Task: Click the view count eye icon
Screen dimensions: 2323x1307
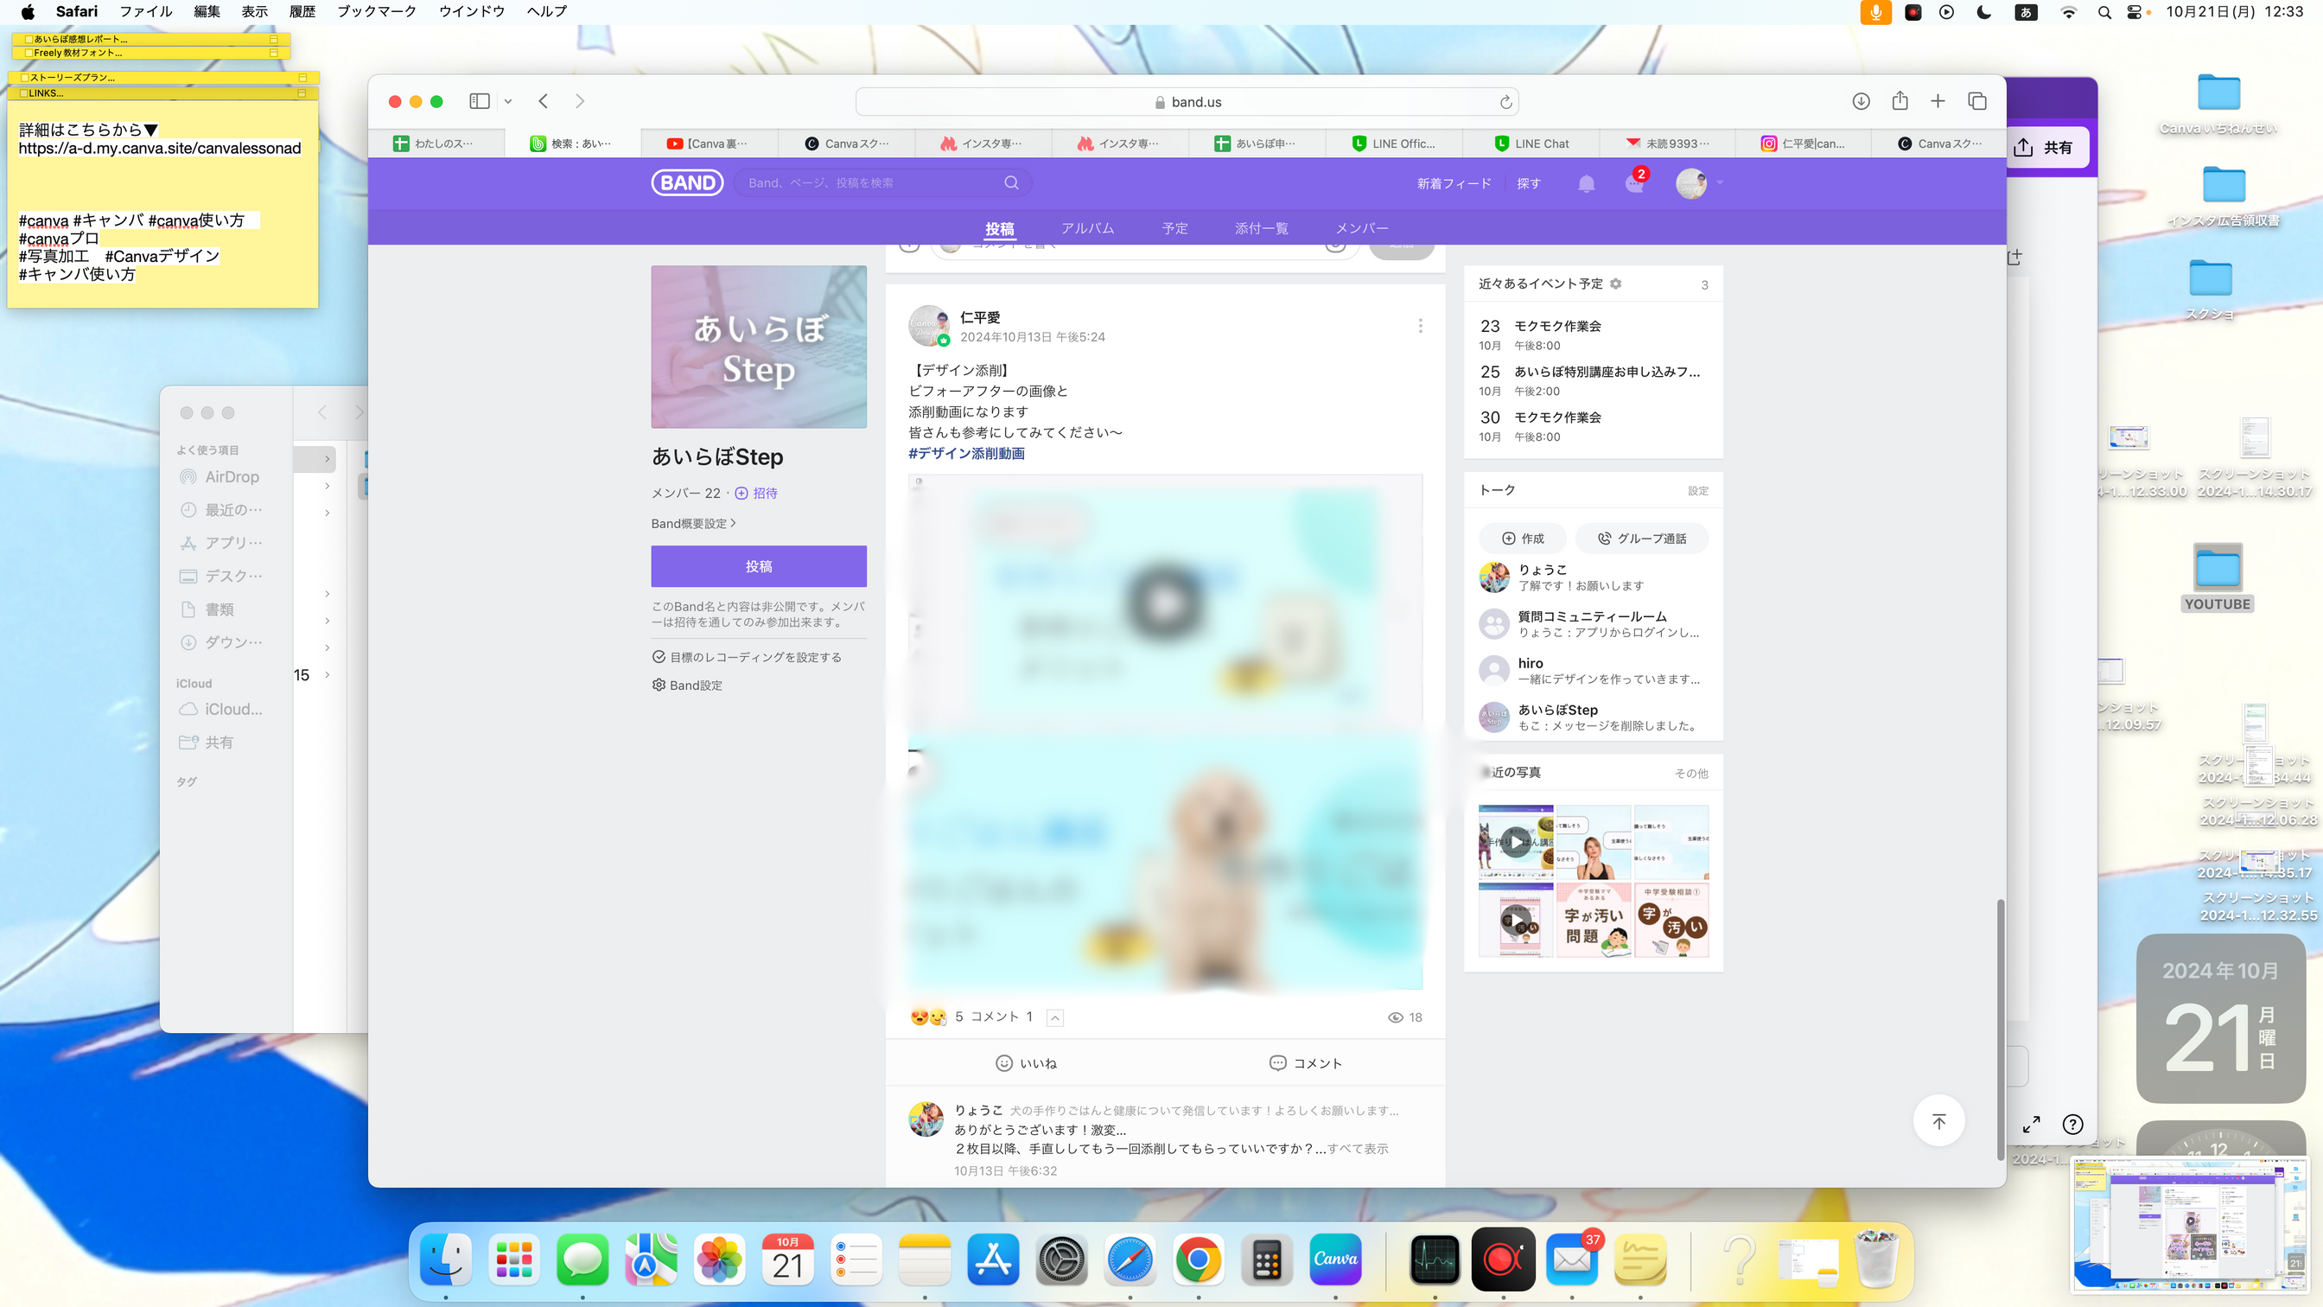Action: click(x=1395, y=1017)
